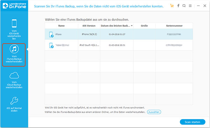This screenshot has height=128, width=210.
Task: Sort by Datum des letzten Backup column header
Action: 117,25
